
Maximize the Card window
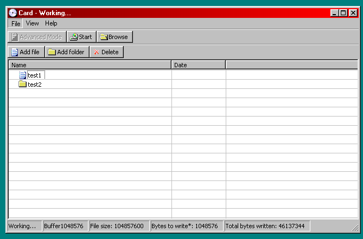pyautogui.click(x=343, y=13)
